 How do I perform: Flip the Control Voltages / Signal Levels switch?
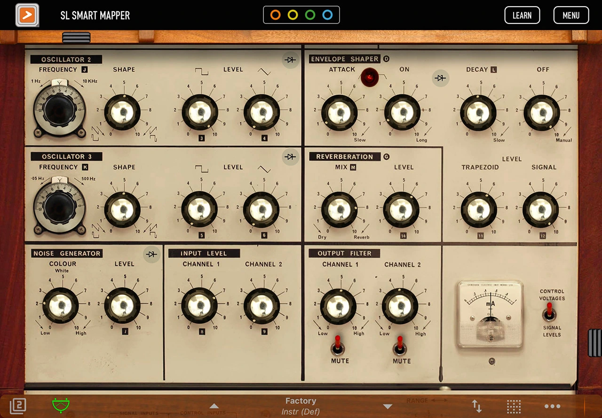coord(549,312)
